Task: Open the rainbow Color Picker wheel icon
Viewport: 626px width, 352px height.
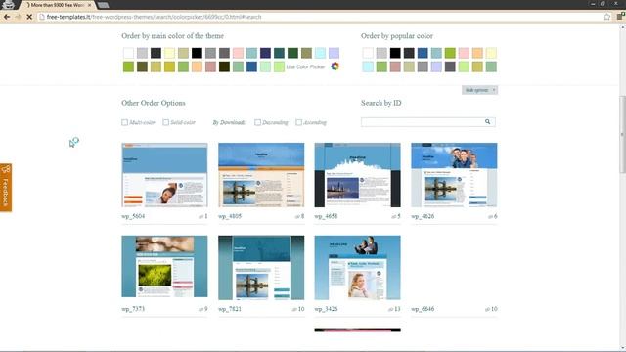Action: coord(335,66)
